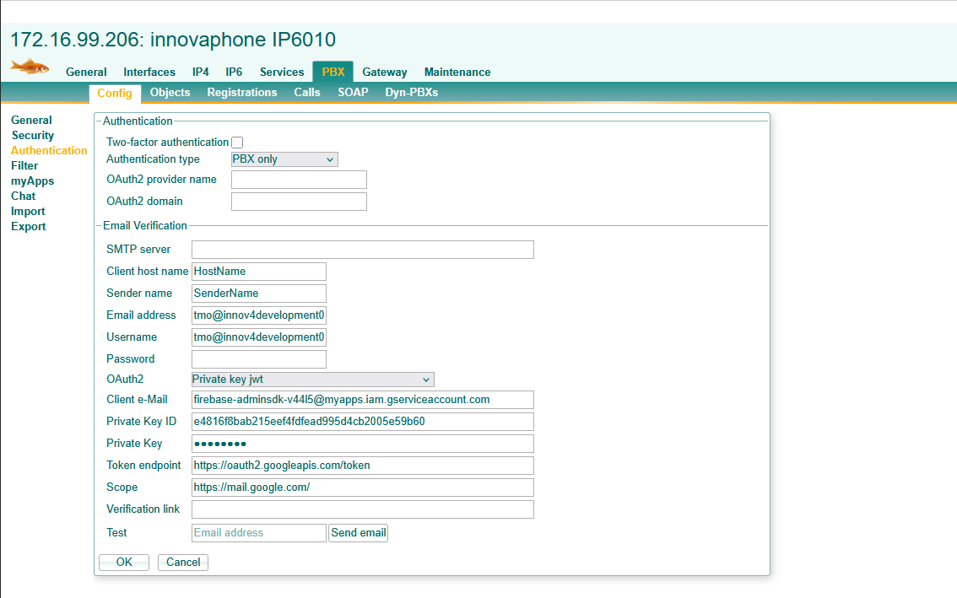The width and height of the screenshot is (957, 598).
Task: Click the goldfish logo icon
Action: (30, 67)
